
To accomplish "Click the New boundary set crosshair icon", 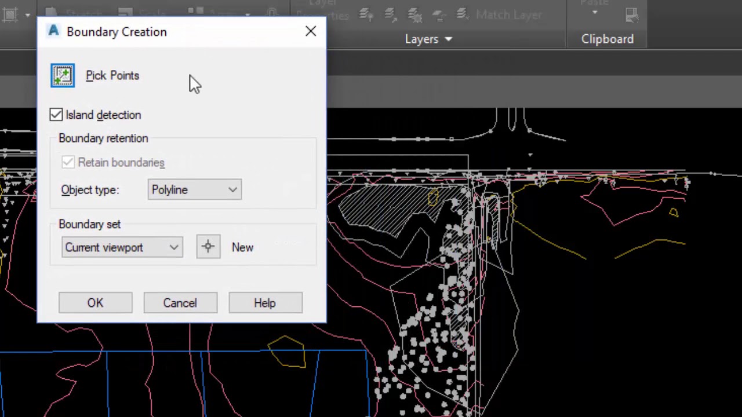I will (208, 247).
